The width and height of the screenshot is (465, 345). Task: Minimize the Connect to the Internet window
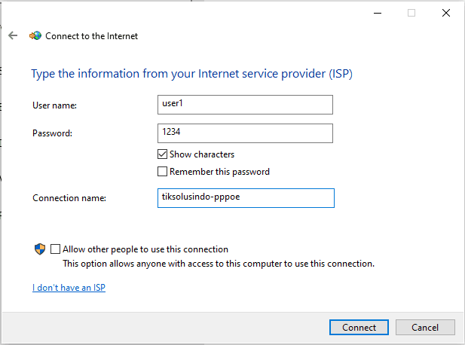pyautogui.click(x=377, y=13)
